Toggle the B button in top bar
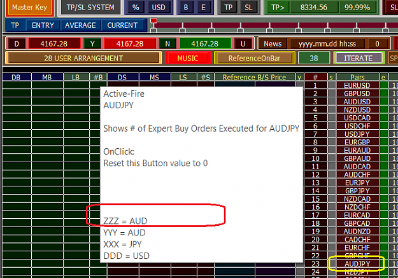The width and height of the screenshot is (398, 278). click(x=186, y=8)
